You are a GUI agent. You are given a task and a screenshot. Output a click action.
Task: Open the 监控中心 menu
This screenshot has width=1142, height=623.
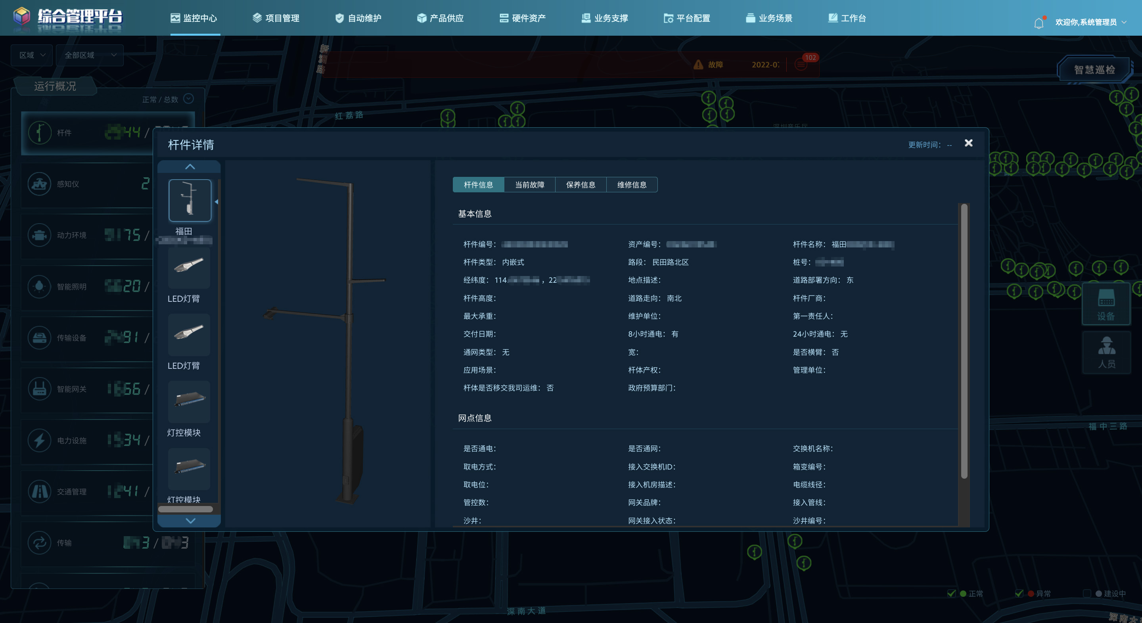pos(194,18)
